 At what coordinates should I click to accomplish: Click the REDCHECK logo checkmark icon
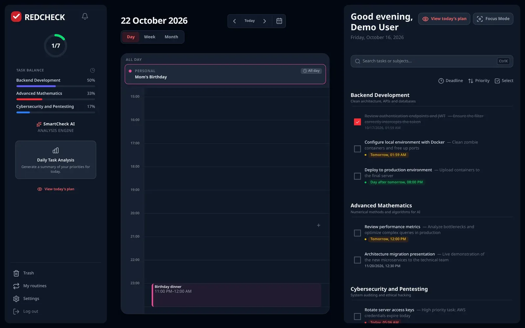(16, 17)
